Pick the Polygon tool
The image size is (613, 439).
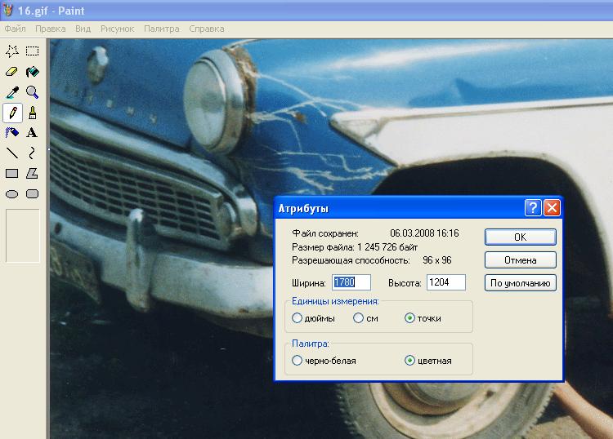pos(32,173)
